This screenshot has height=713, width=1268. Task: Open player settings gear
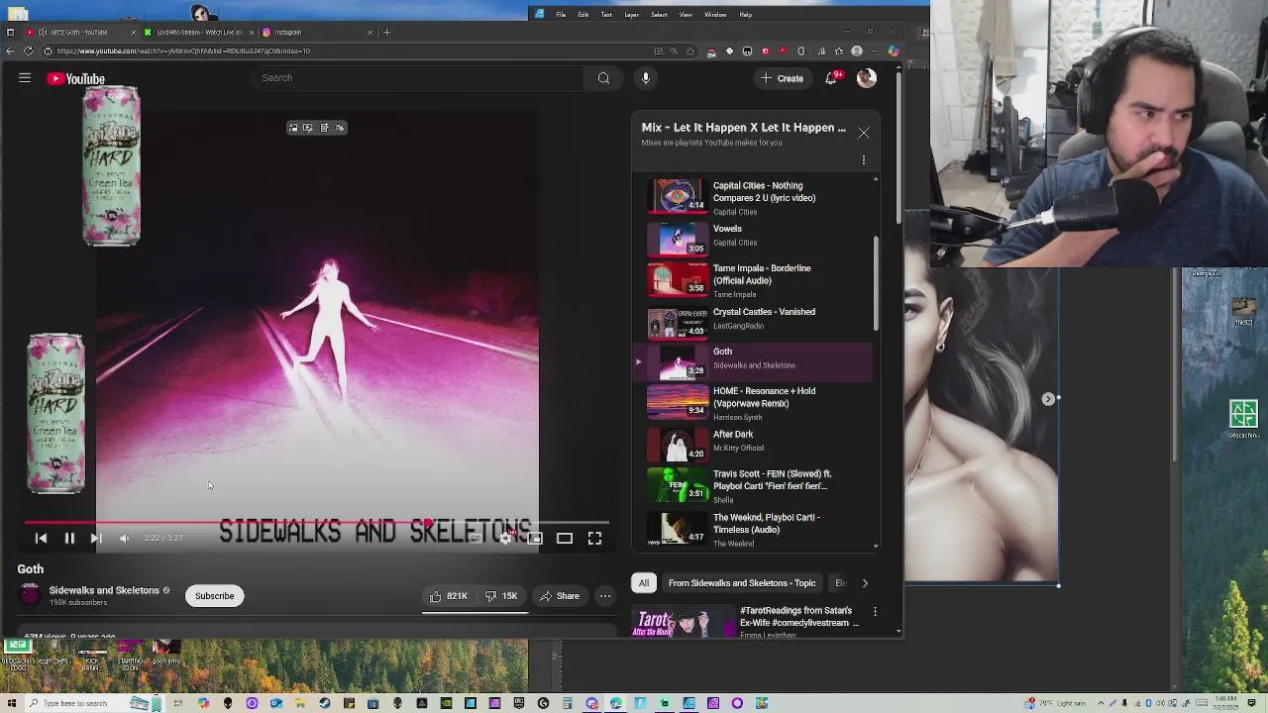tap(506, 538)
